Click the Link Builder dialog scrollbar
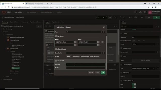 [x=106, y=52]
